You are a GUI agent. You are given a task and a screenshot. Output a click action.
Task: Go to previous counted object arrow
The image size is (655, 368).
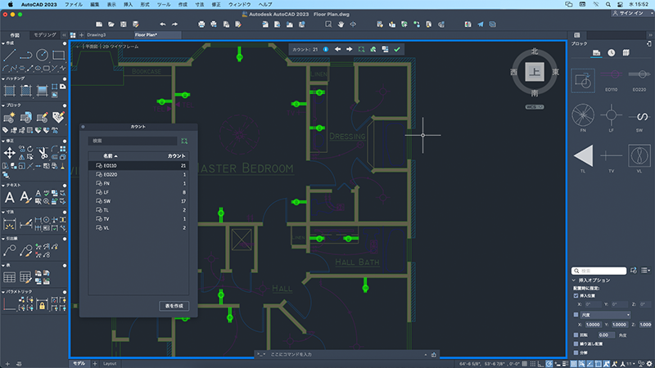pos(337,49)
